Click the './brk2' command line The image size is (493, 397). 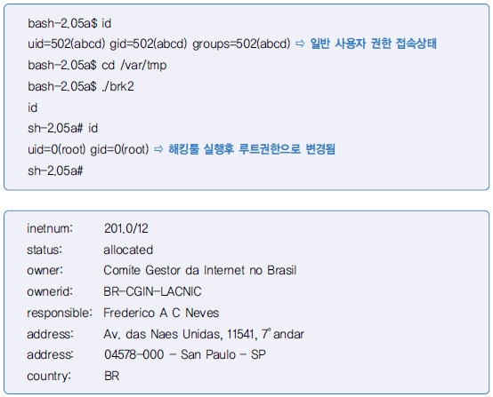(81, 86)
